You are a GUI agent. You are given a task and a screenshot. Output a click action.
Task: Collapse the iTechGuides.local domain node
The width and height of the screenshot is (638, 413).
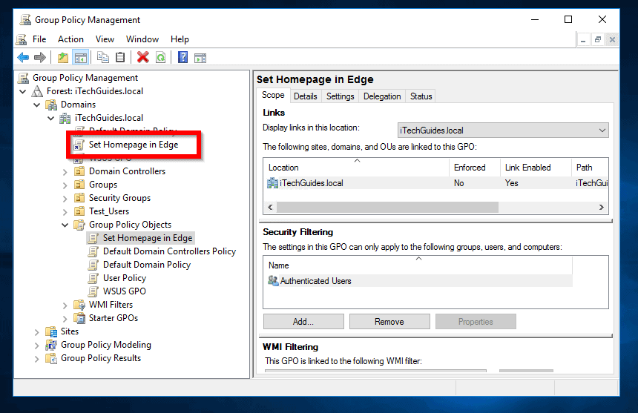click(x=51, y=119)
